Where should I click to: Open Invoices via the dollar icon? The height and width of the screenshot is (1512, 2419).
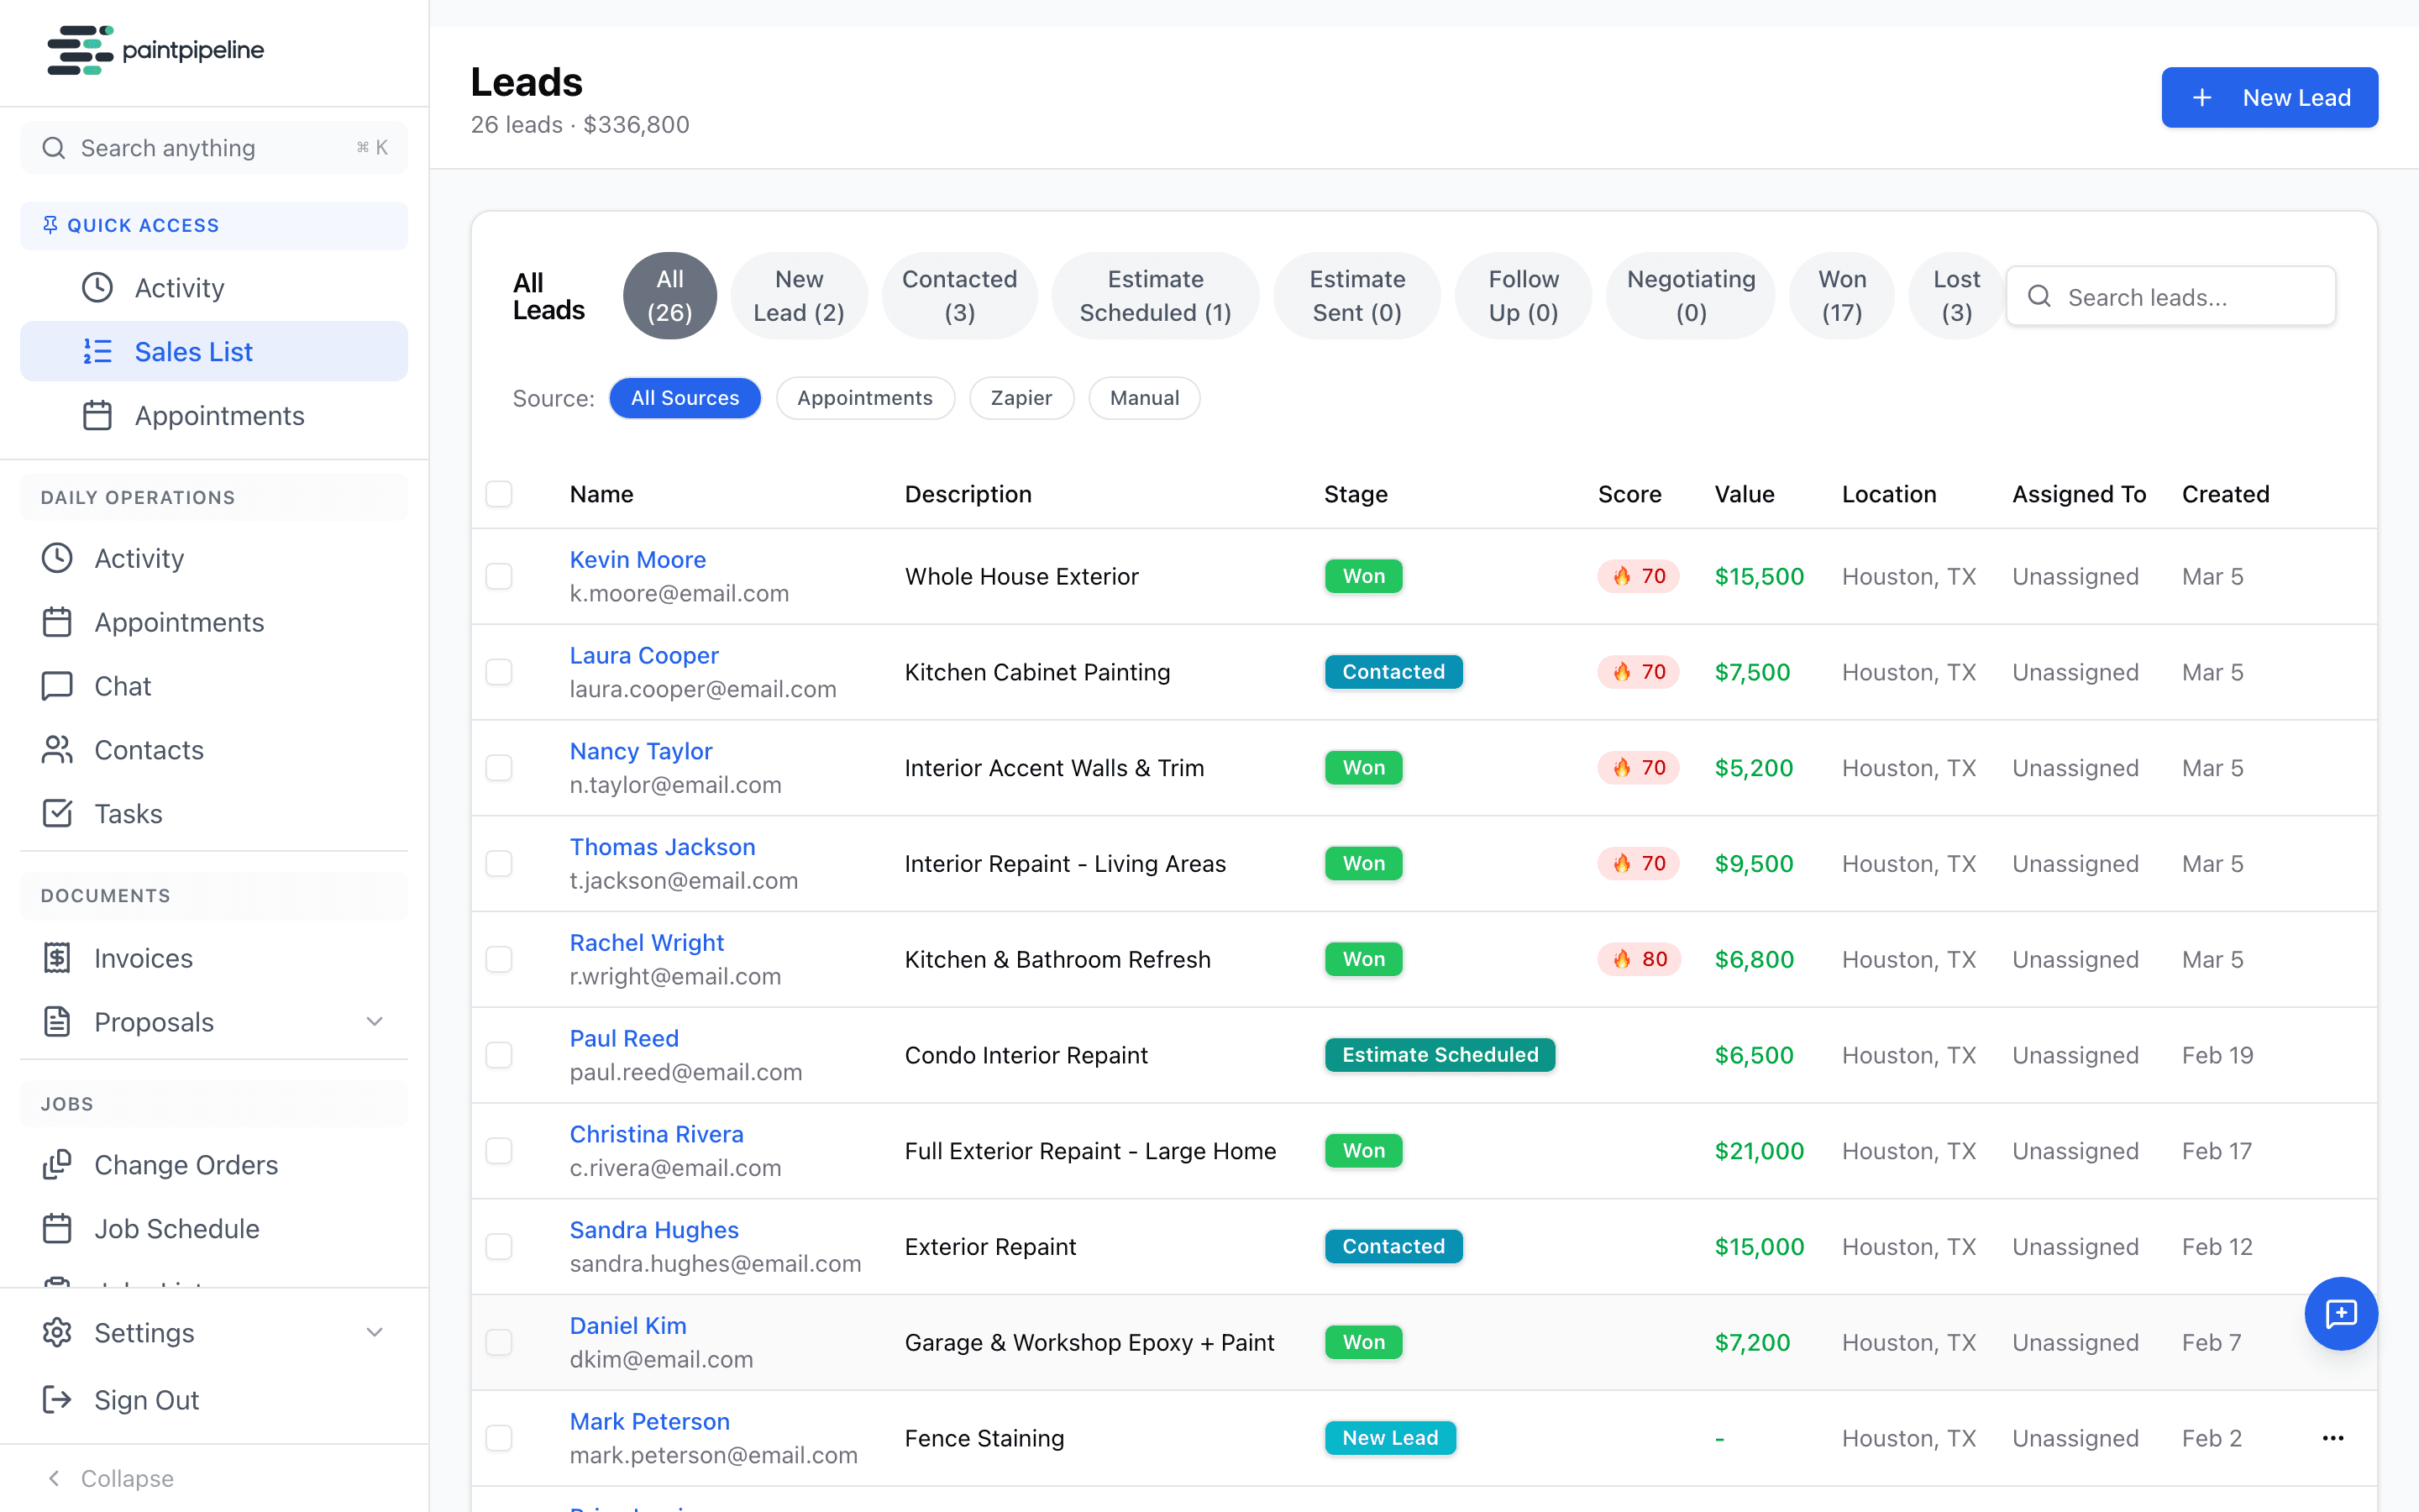(57, 957)
